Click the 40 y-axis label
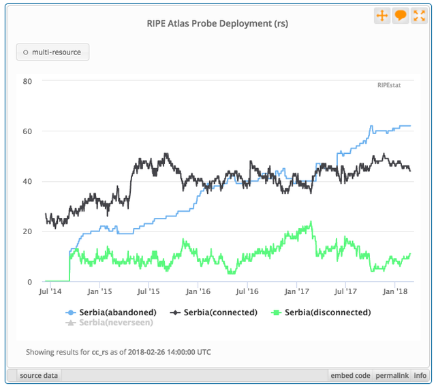Image resolution: width=436 pixels, height=388 pixels. (x=27, y=182)
